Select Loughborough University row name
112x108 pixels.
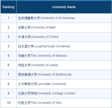pyautogui.click(x=44, y=46)
